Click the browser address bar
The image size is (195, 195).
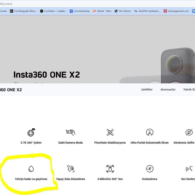click(x=97, y=4)
